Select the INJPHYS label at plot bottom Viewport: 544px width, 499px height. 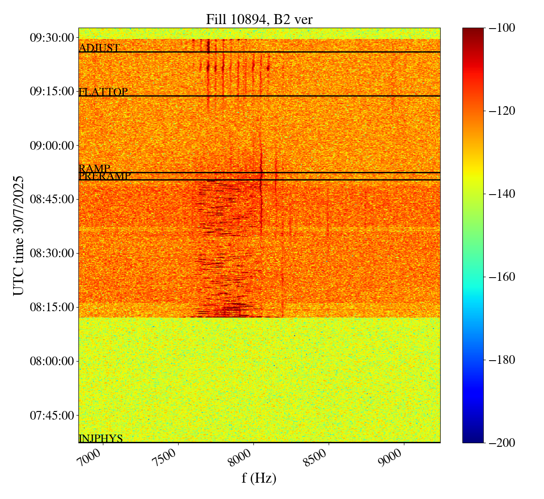(x=101, y=438)
